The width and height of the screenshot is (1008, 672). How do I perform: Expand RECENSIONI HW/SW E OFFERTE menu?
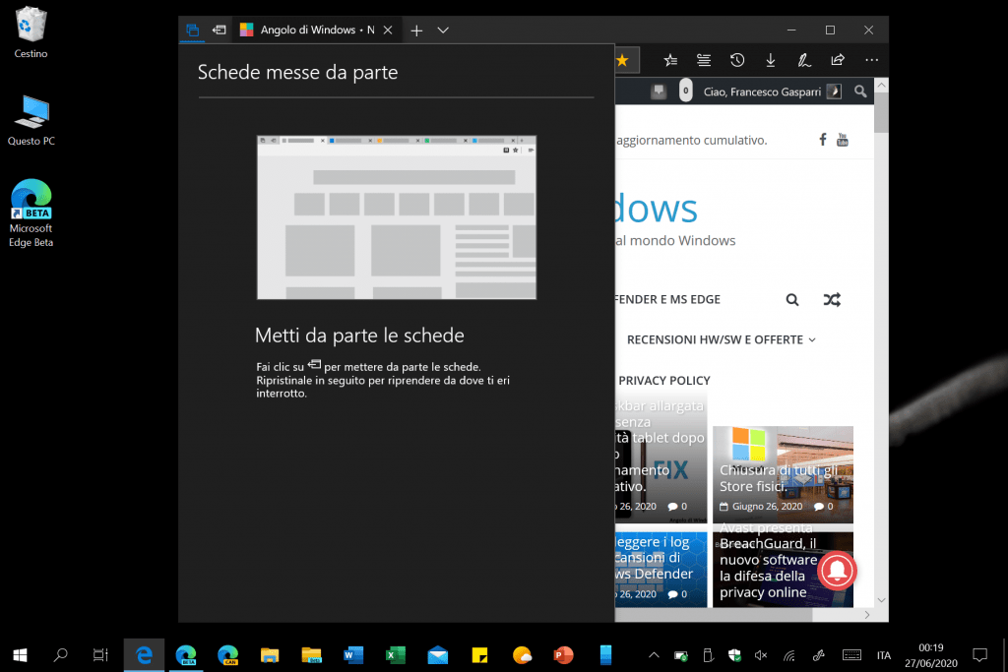click(x=721, y=339)
